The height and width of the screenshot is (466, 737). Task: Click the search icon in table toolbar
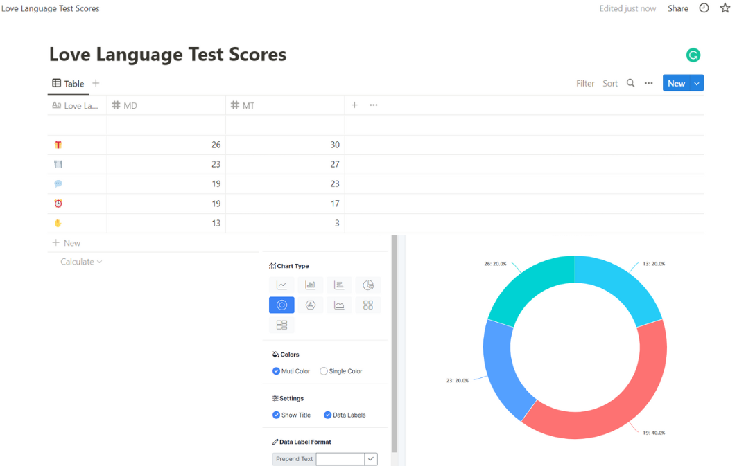pyautogui.click(x=630, y=83)
